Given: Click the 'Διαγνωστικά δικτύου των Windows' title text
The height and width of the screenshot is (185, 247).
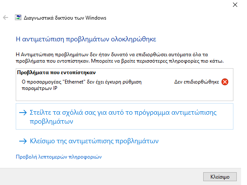Looking at the screenshot, I should coord(65,18).
